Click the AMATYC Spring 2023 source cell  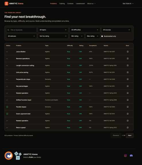click(110, 128)
